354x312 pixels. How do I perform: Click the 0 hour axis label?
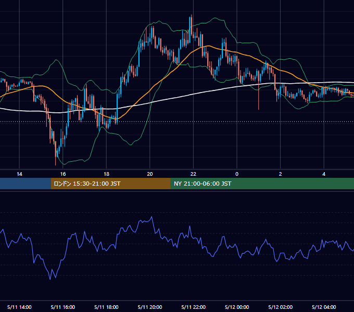(x=237, y=174)
